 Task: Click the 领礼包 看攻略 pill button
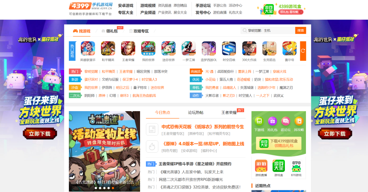pos(291,12)
